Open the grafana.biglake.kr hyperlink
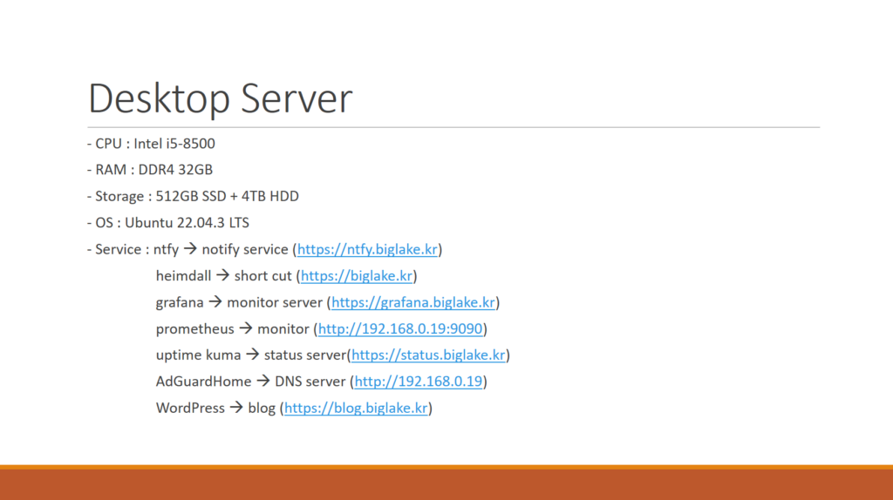 (x=413, y=303)
